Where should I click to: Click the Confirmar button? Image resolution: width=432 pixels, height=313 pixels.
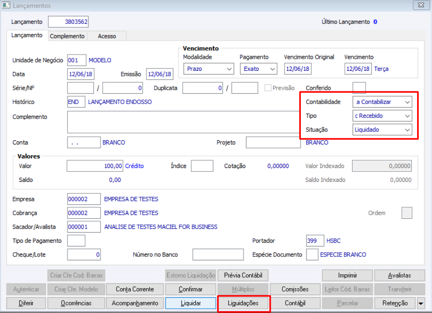[191, 289]
